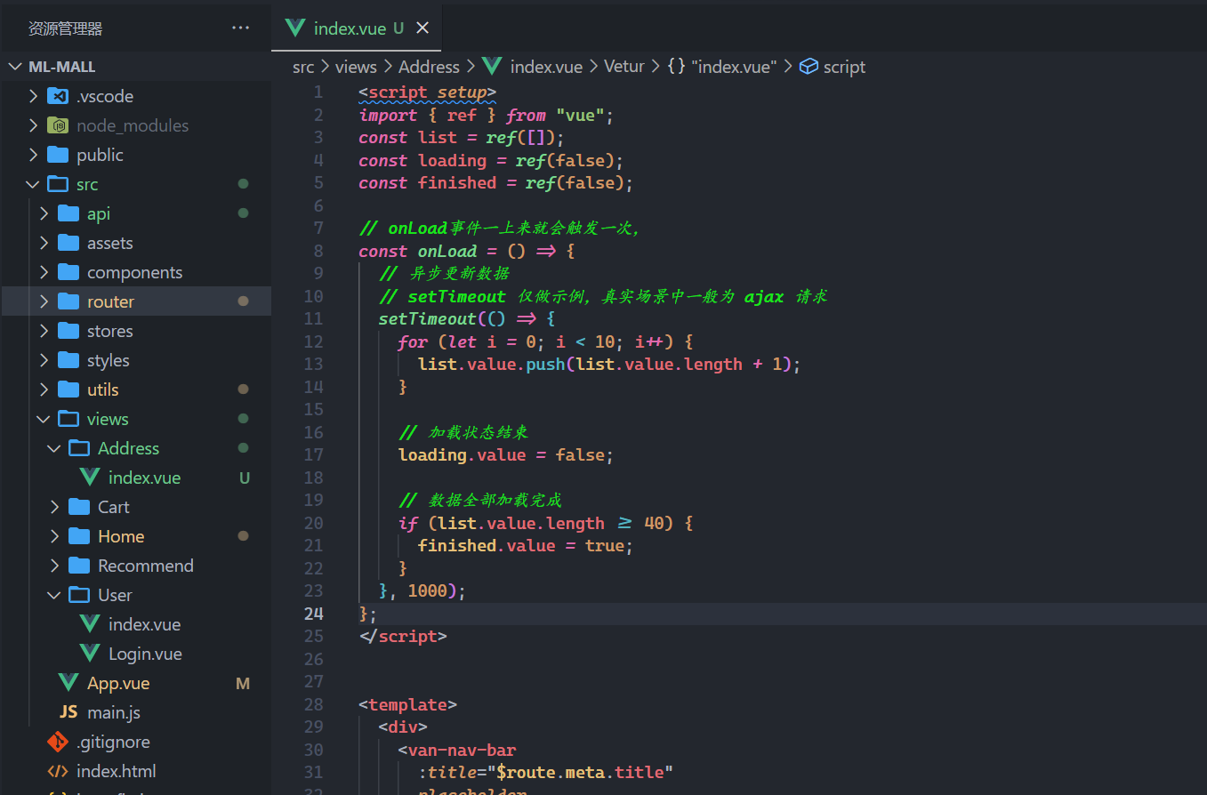The height and width of the screenshot is (795, 1207).
Task: Expand the api folder chevron
Action: [x=44, y=213]
